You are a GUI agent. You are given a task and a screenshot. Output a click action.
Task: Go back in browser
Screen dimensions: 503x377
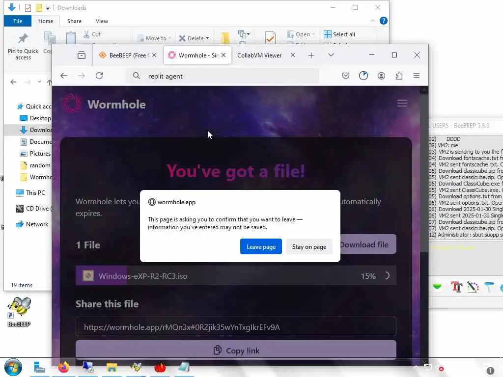click(x=64, y=76)
